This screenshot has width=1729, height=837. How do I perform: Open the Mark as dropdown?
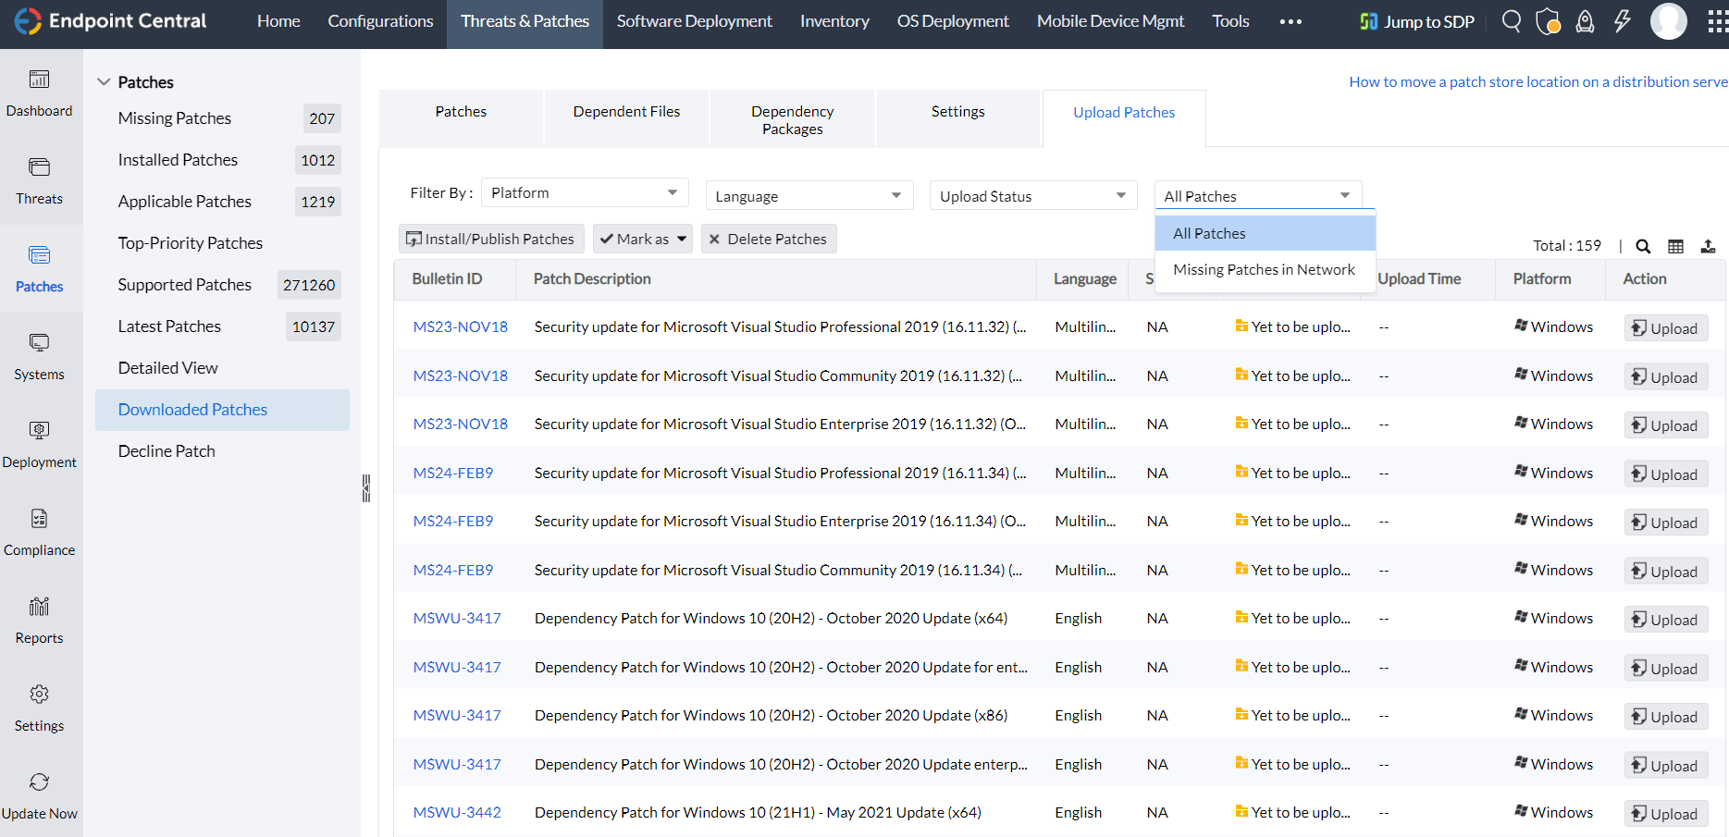(x=643, y=239)
